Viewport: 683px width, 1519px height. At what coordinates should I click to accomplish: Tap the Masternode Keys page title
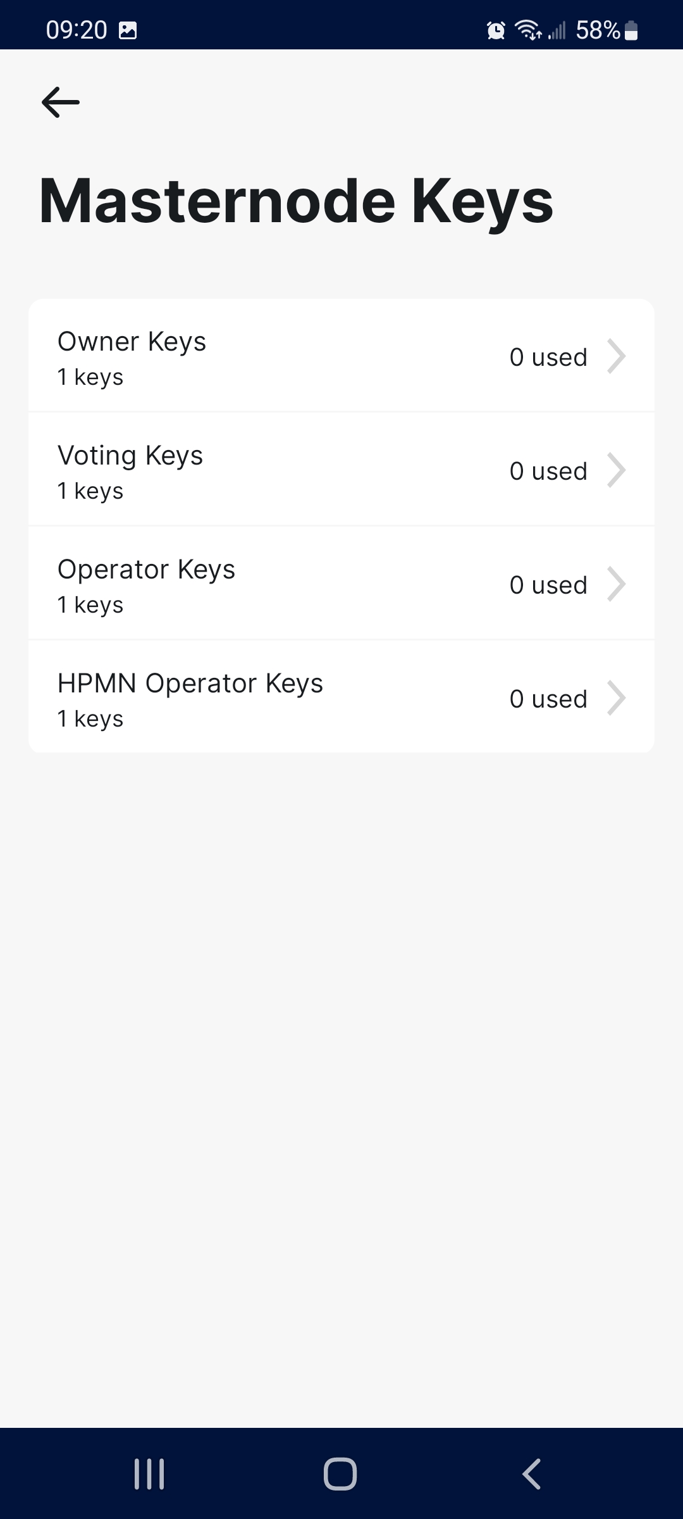pos(296,201)
